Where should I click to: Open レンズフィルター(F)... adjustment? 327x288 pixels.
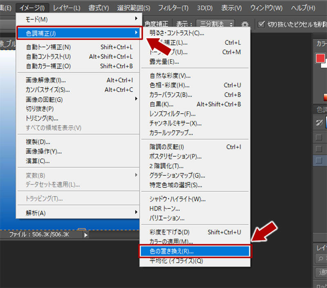click(195, 114)
